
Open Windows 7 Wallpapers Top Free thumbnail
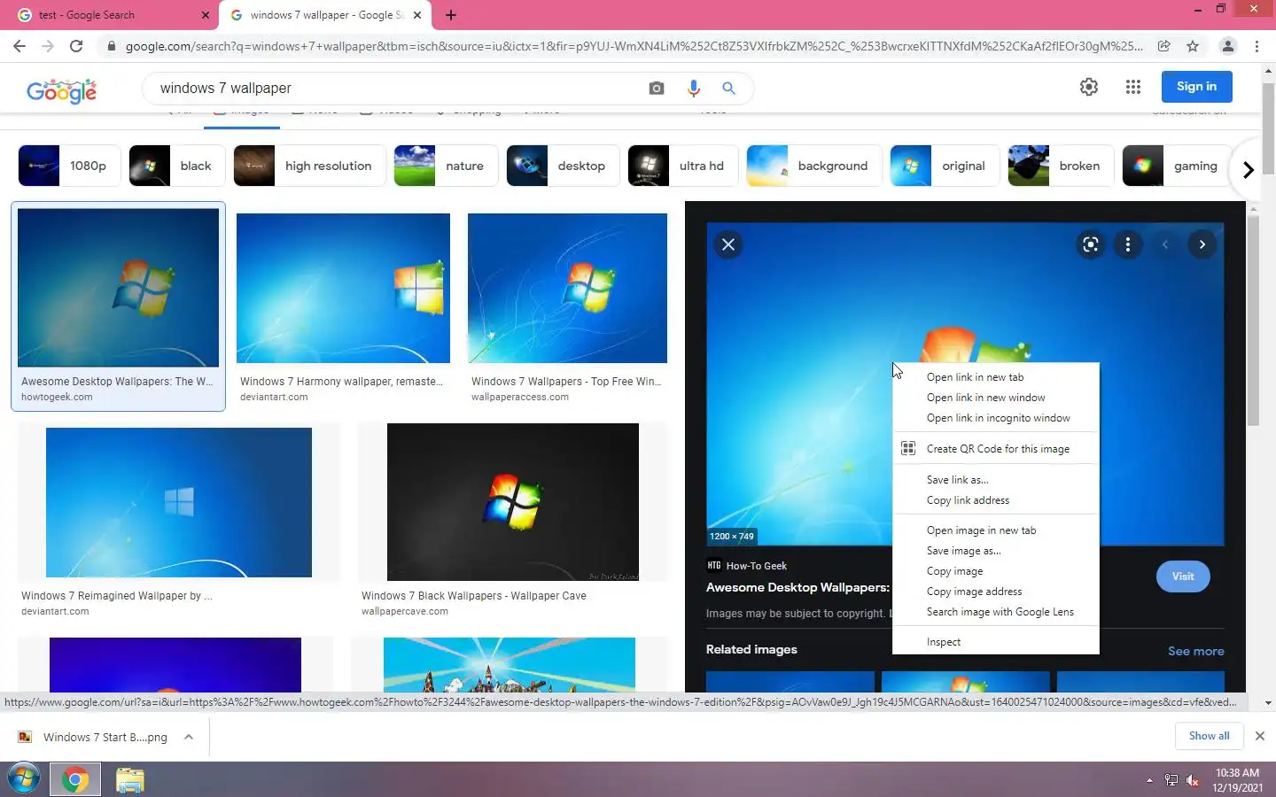tap(567, 288)
